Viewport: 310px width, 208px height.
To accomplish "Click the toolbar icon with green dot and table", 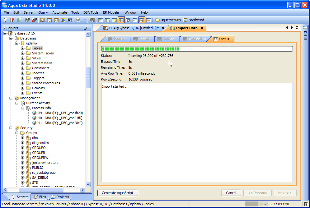I will pos(19,20).
